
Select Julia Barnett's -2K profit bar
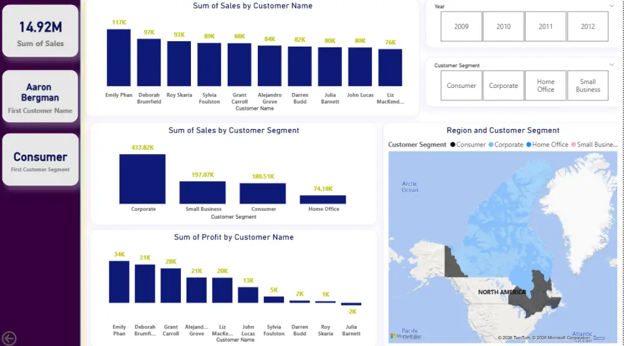click(351, 304)
